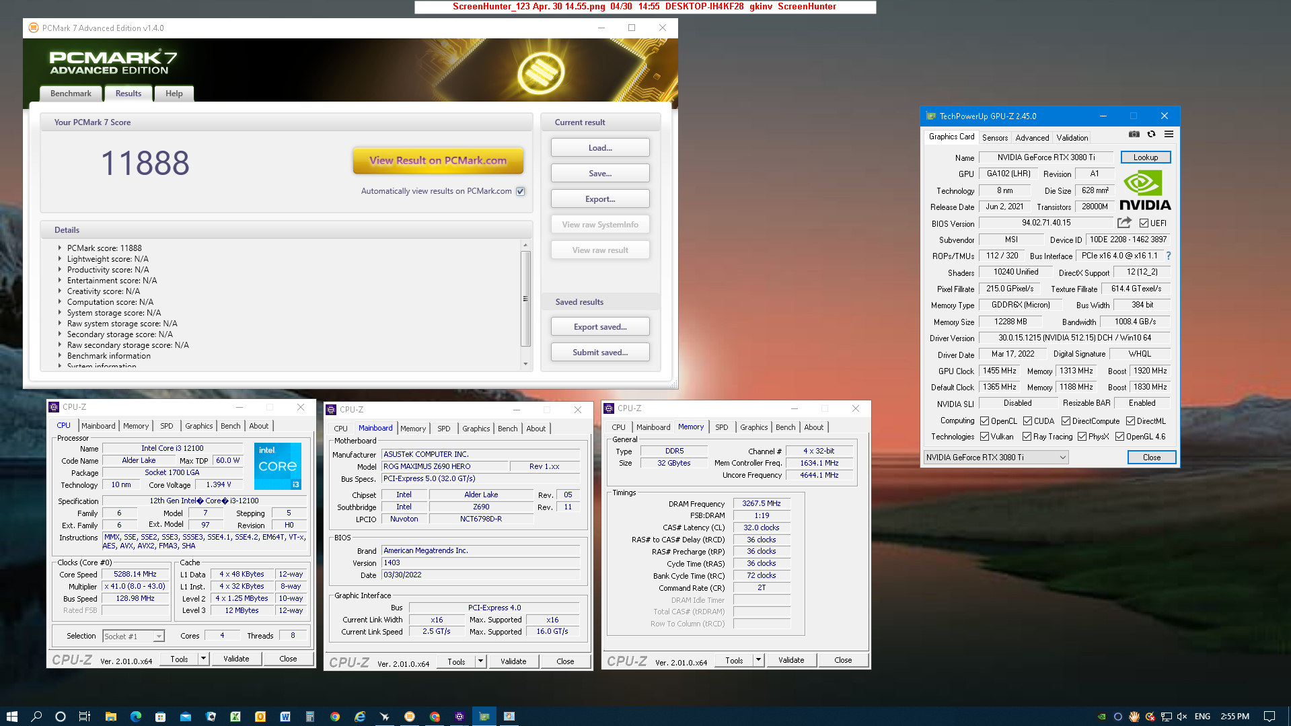Screen dimensions: 1291x726
Task: Click the Bus Interface question mark icon
Action: point(1169,256)
